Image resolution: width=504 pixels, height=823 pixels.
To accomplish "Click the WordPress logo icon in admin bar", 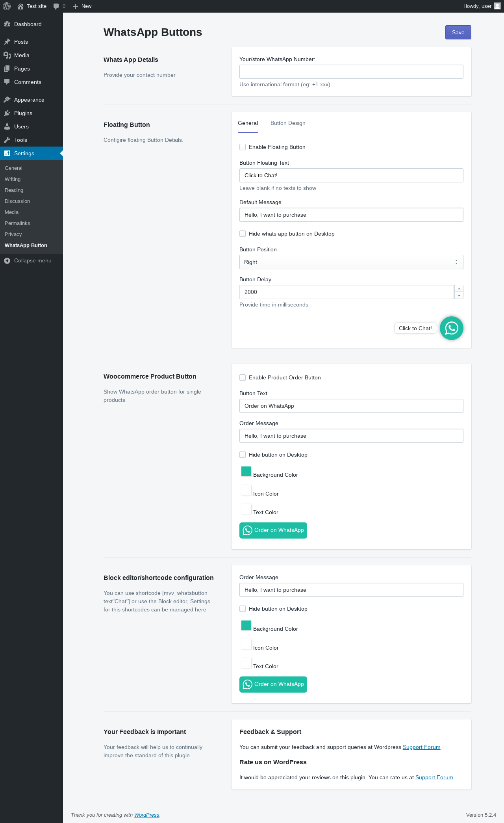I will coord(7,6).
